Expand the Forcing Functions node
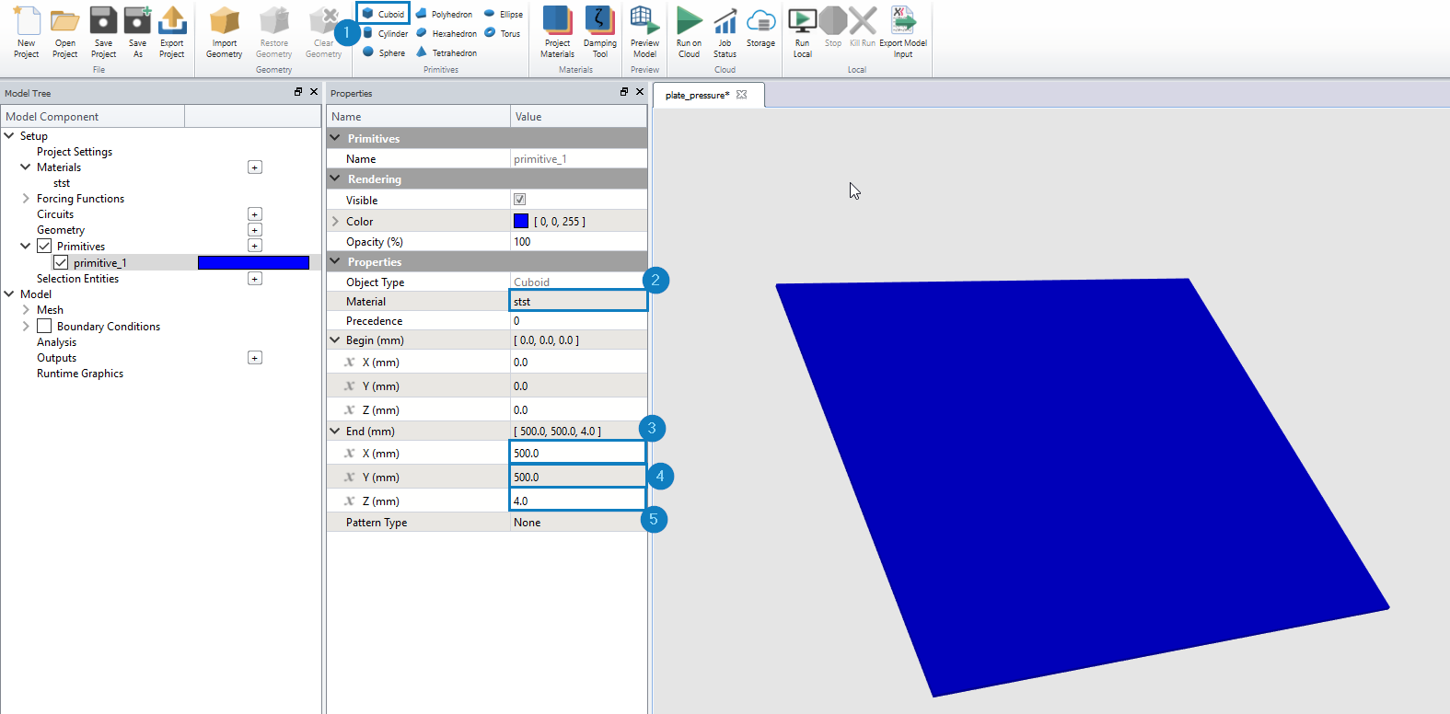The image size is (1450, 714). (x=26, y=198)
